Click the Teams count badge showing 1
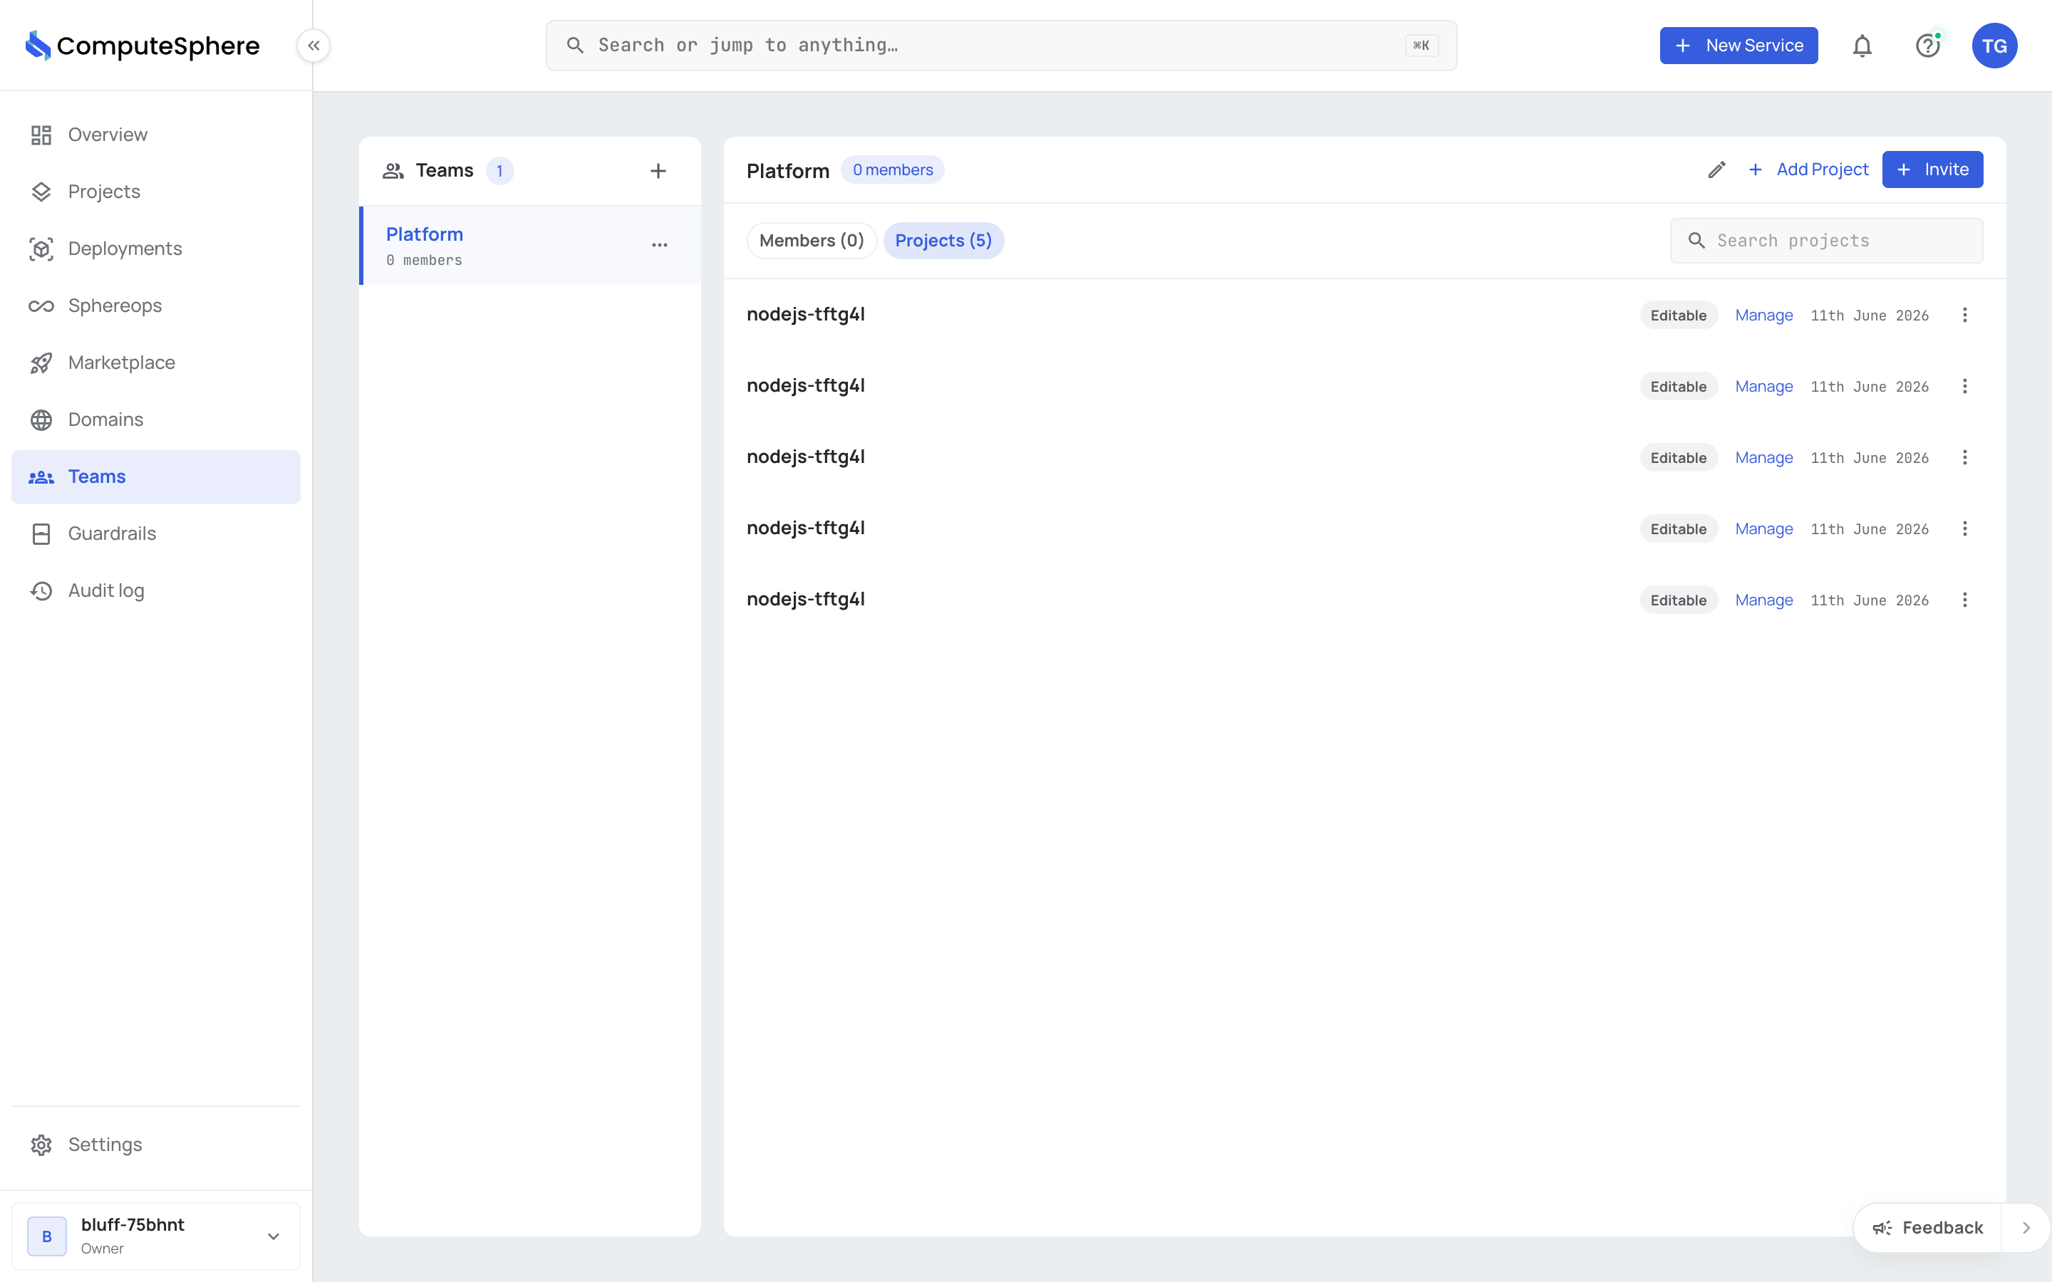The height and width of the screenshot is (1282, 2052). click(x=499, y=171)
